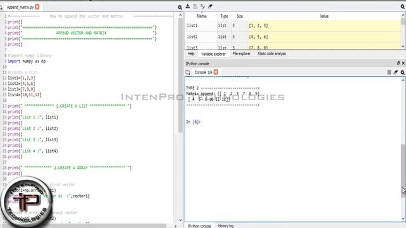Click Variable explorer scroll down arrow

point(403,46)
